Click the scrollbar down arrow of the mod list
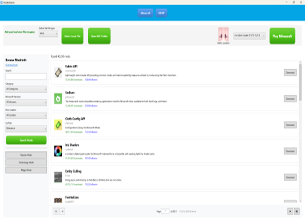Image resolution: width=305 pixels, height=222 pixels. pos(300,201)
